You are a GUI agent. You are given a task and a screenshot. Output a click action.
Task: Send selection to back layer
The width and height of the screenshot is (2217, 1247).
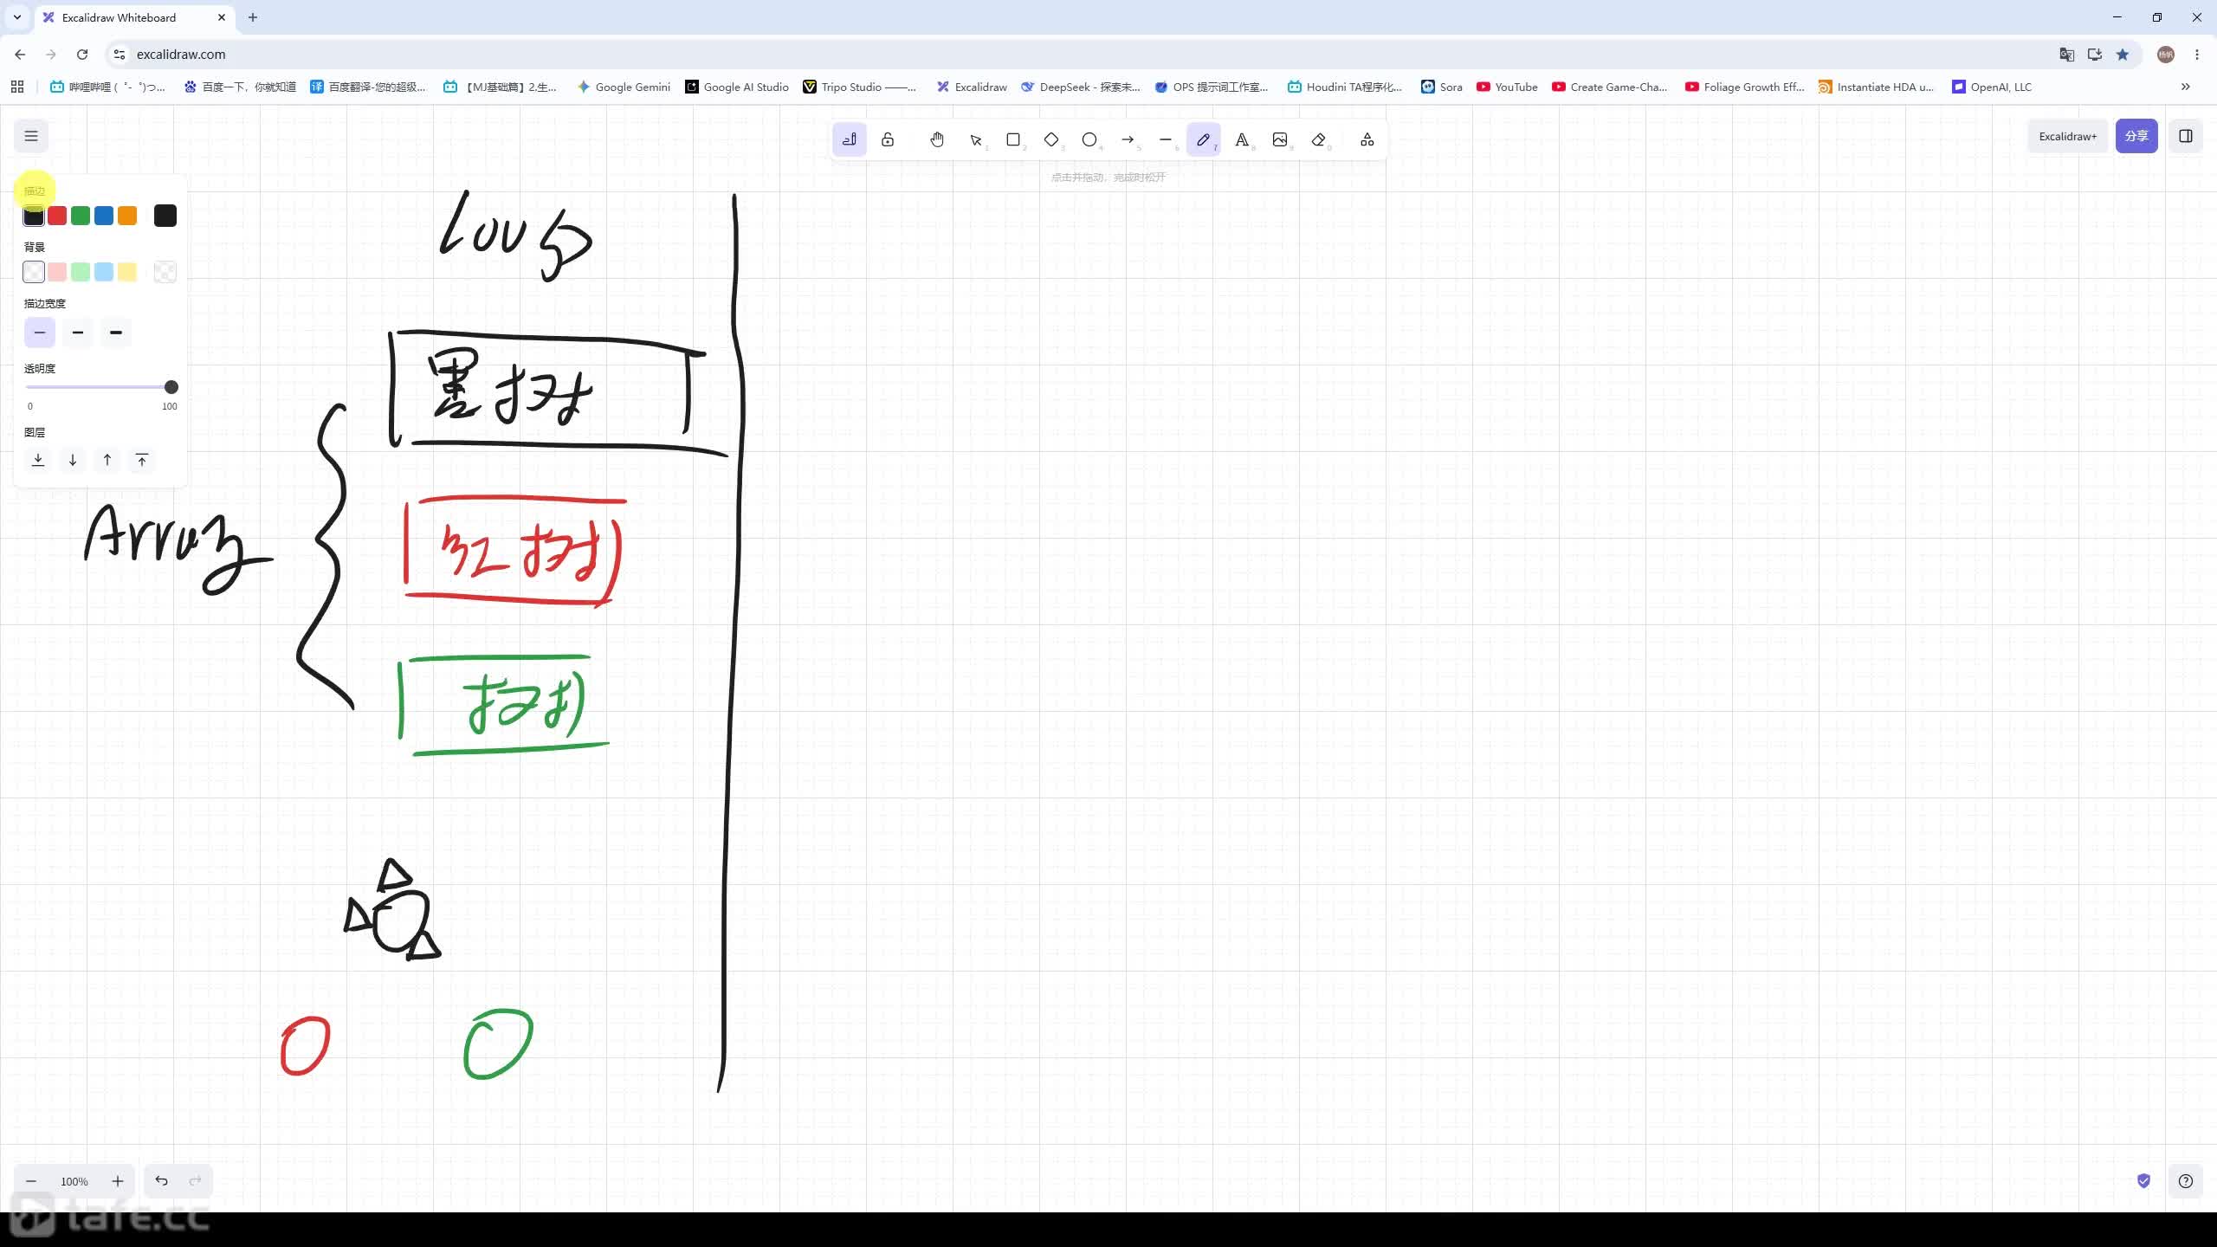tap(38, 460)
